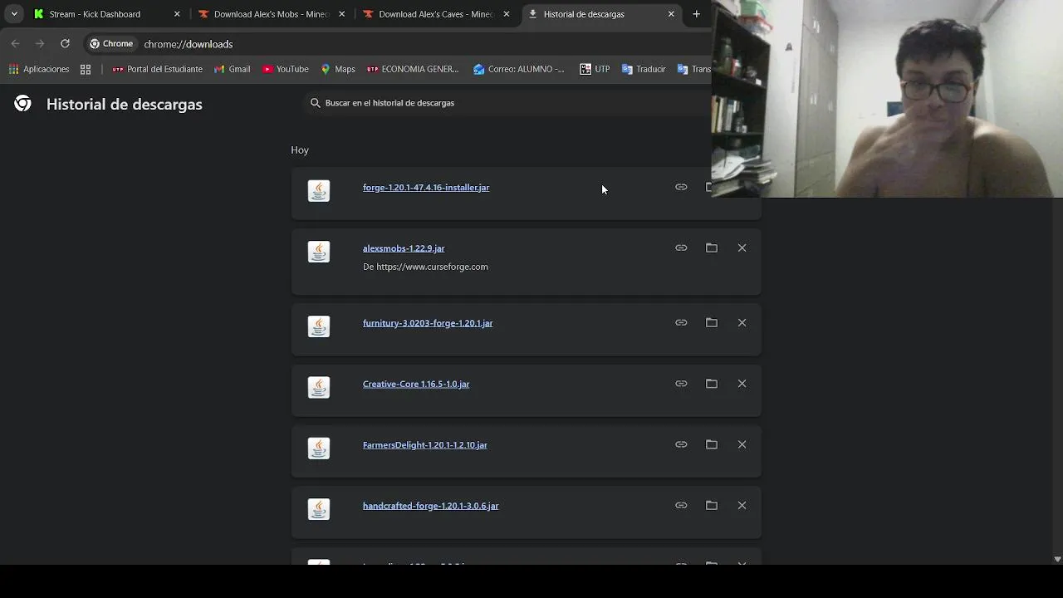The height and width of the screenshot is (598, 1063).
Task: Remove alexsmobs-1.22.9.jar from list
Action: click(x=742, y=248)
